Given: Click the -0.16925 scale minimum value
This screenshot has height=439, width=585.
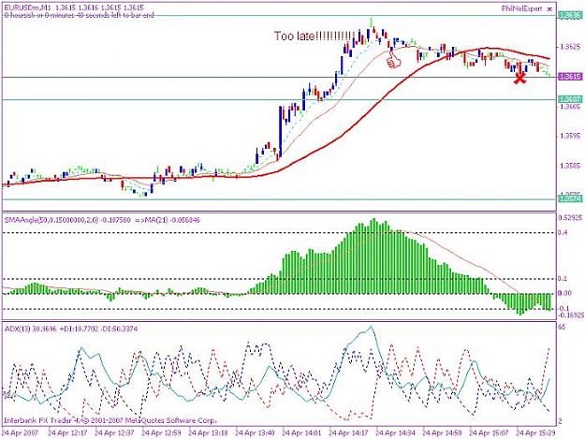Looking at the screenshot, I should click(571, 315).
